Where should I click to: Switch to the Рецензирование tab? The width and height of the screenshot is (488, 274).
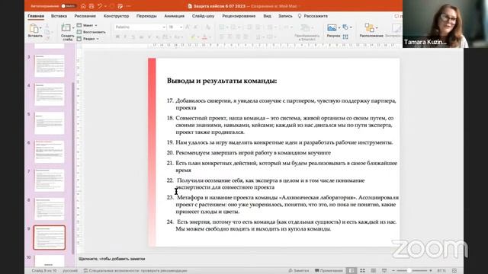239,16
